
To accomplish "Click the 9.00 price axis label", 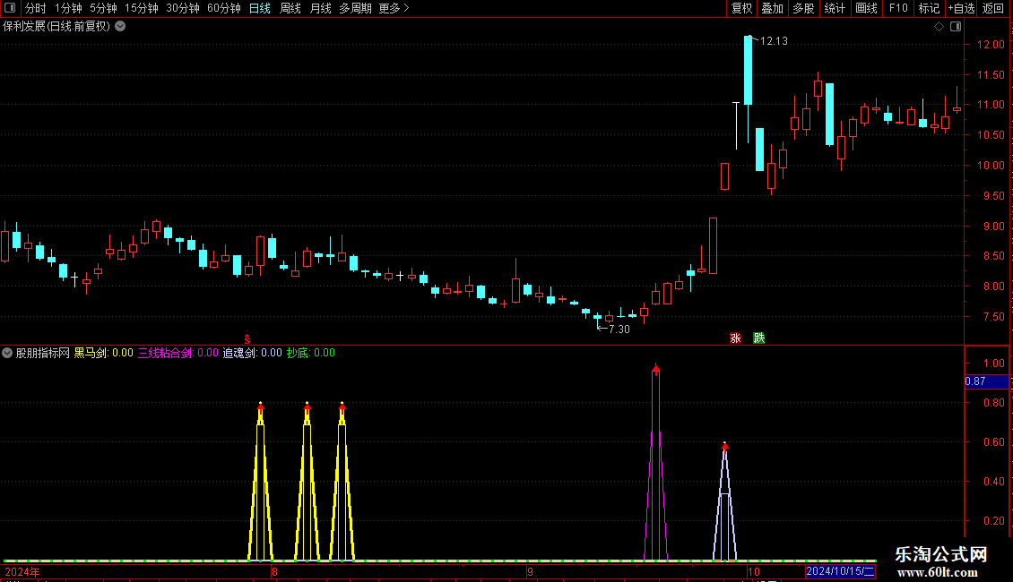I will (x=993, y=227).
